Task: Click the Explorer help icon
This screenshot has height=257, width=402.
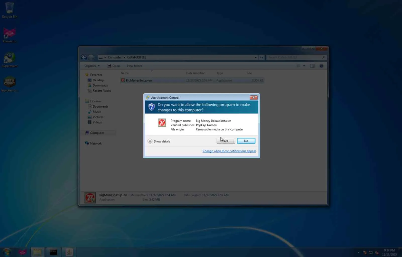Action: tap(321, 66)
